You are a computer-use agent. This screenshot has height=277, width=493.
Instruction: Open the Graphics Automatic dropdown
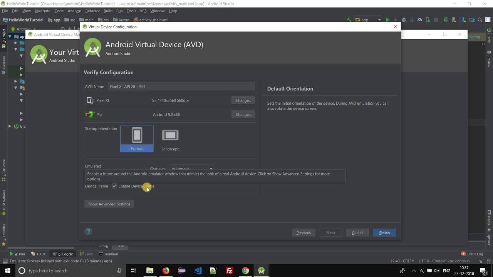click(x=192, y=169)
